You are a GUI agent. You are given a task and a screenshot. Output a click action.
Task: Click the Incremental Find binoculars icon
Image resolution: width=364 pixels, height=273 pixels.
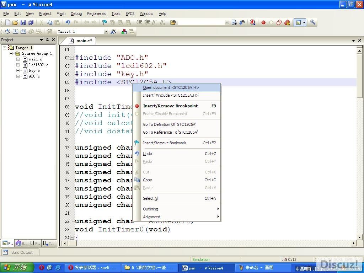(x=242, y=22)
